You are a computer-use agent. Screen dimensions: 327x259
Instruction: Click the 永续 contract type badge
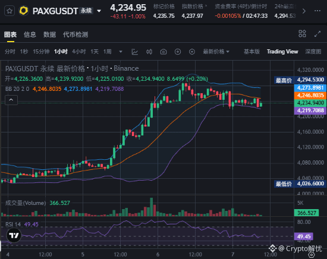(x=86, y=11)
